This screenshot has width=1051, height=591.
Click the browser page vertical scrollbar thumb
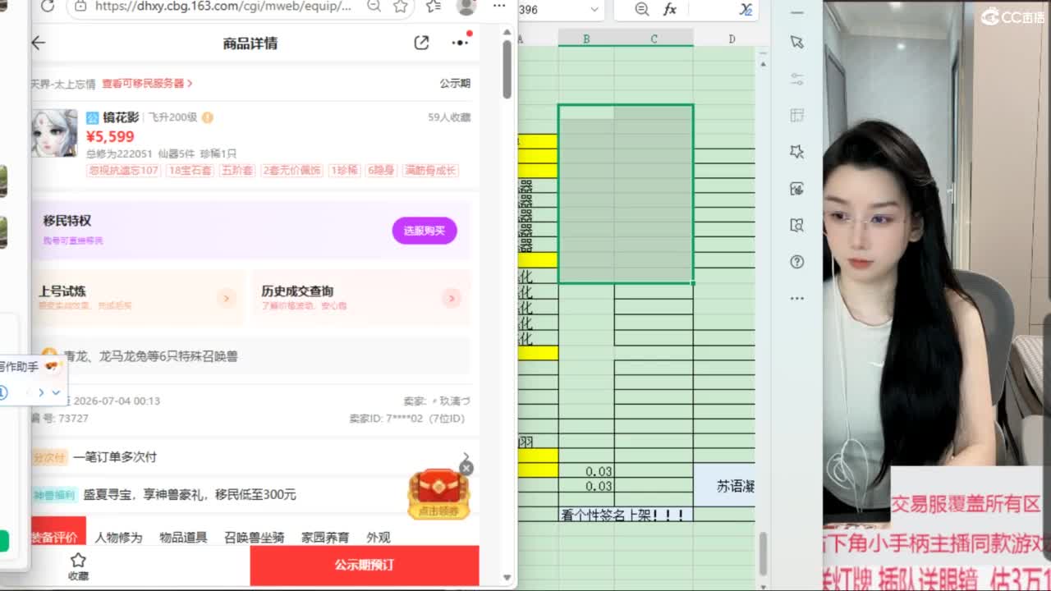pos(507,69)
